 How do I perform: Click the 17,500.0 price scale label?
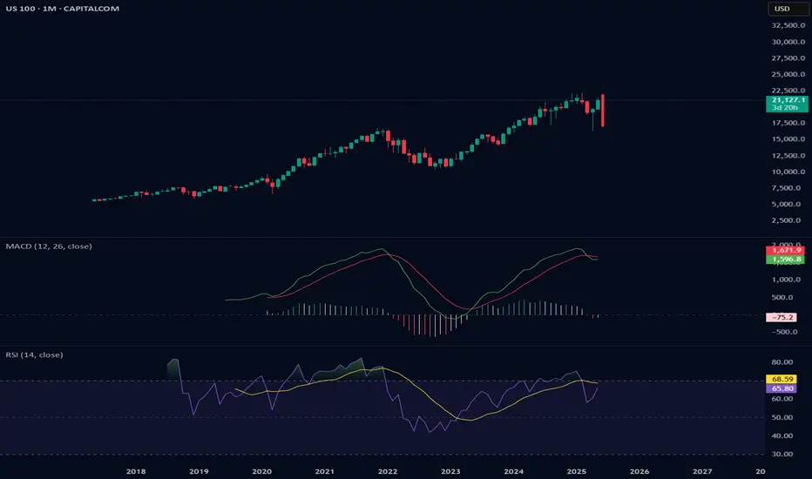(x=788, y=123)
